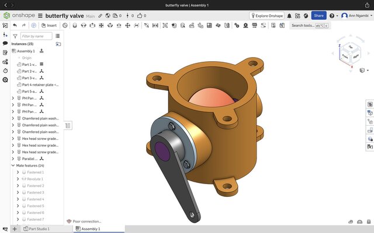The width and height of the screenshot is (374, 233).
Task: Select the Width mate tool
Action: pos(155,26)
